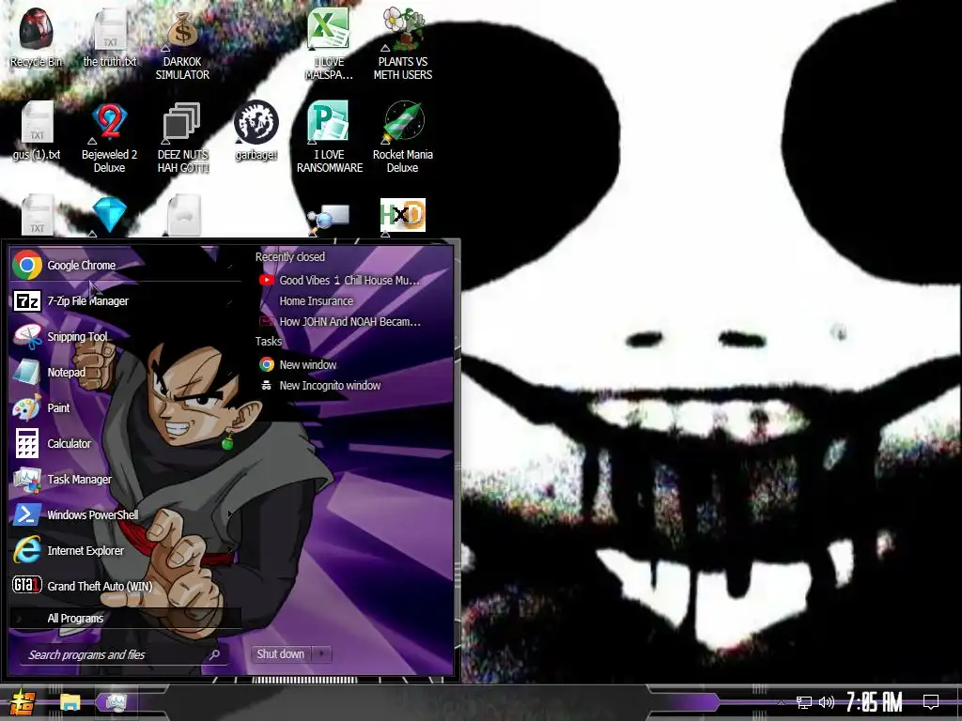962x721 pixels.
Task: Open the garbage! desktop icon
Action: pos(256,130)
